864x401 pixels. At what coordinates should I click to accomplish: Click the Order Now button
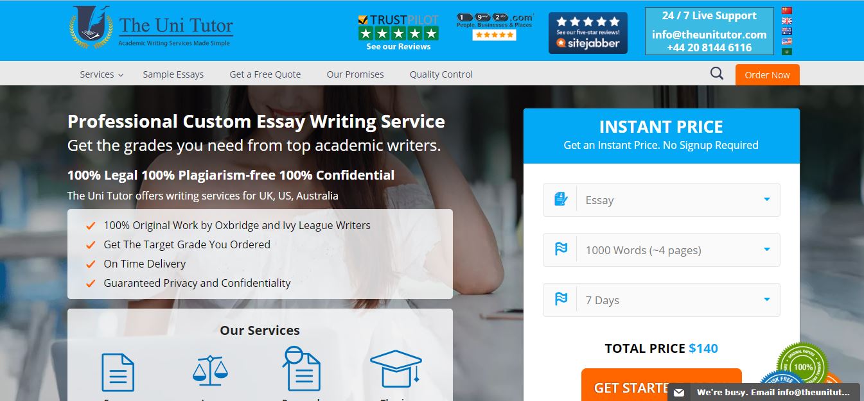pyautogui.click(x=767, y=75)
